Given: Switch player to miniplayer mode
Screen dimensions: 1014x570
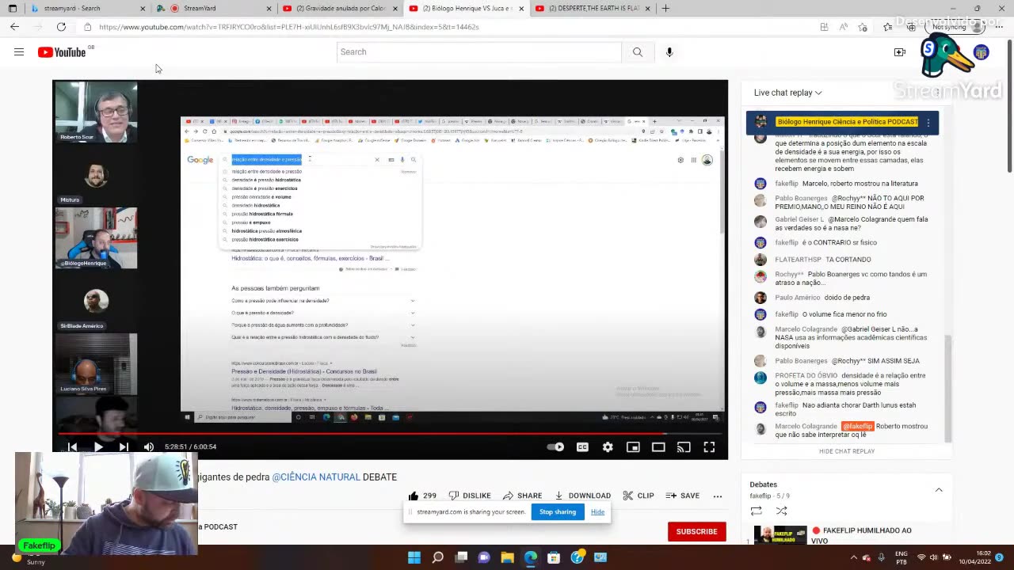Looking at the screenshot, I should click(x=633, y=446).
